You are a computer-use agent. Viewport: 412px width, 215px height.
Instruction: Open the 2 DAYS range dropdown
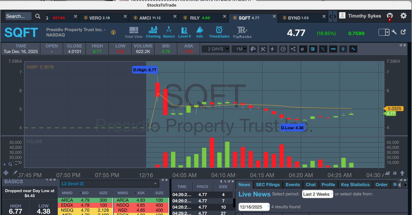[216, 49]
